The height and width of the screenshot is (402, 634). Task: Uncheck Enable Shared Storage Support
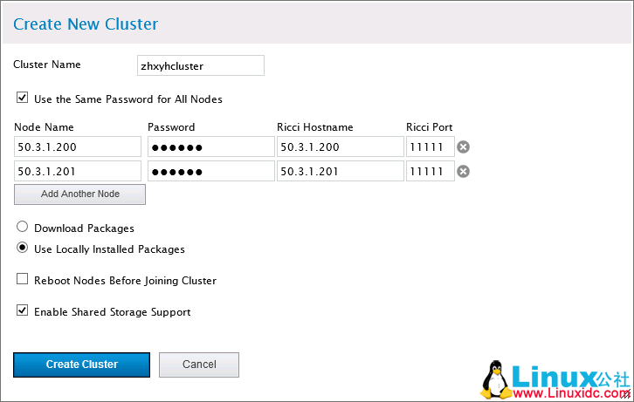click(22, 310)
